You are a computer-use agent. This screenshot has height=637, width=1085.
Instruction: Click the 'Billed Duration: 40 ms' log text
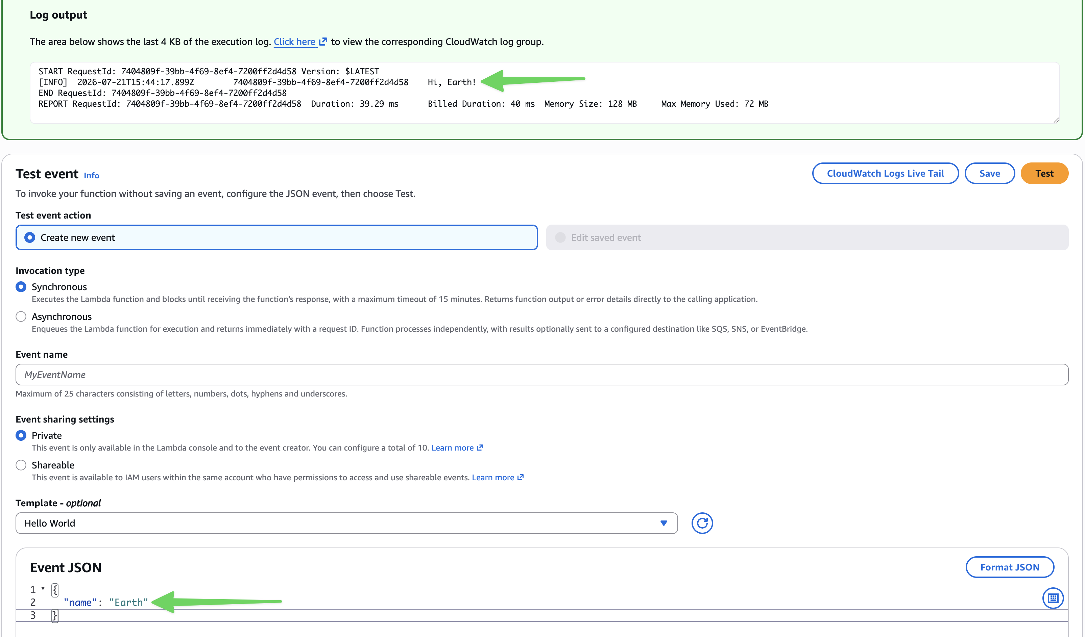(481, 104)
